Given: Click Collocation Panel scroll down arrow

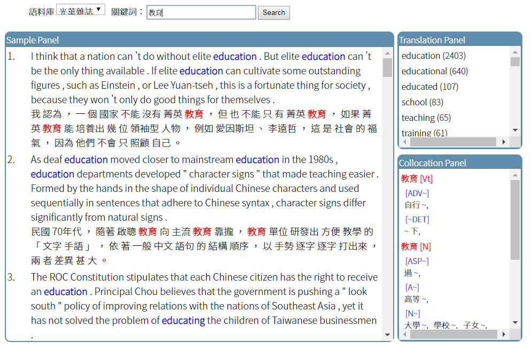Looking at the screenshot, I should point(515,323).
